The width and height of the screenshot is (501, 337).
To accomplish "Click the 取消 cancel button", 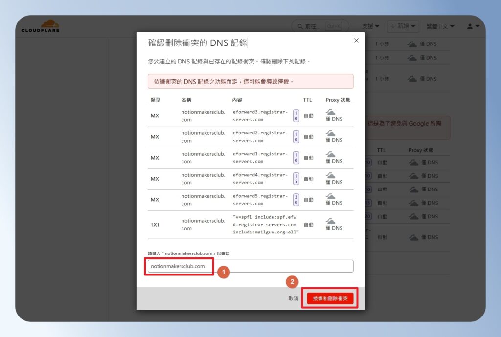I will pos(294,299).
